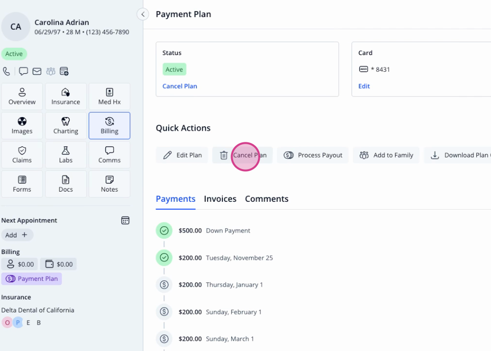Click the Edit Plan quick action

click(182, 155)
